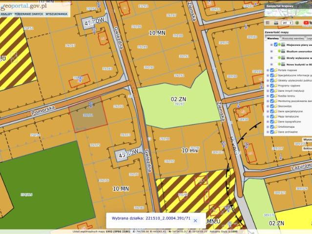Click the Dane archiwalne group label
This screenshot has width=312, height=234.
[288, 132]
